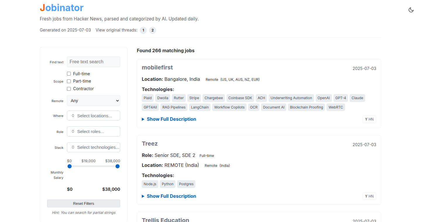Image resolution: width=421 pixels, height=222 pixels.
Task: Open HN link on mobilefirst card
Action: (x=369, y=119)
